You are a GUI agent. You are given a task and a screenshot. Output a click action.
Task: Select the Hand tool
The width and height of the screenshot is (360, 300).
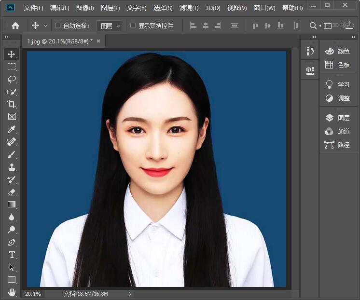(12, 292)
